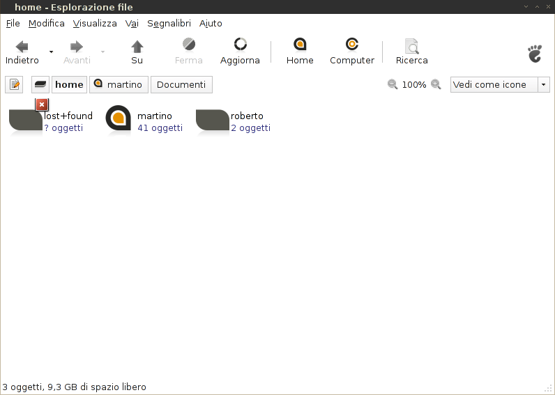Click the lost+found folder name
This screenshot has height=395, width=555.
point(68,116)
